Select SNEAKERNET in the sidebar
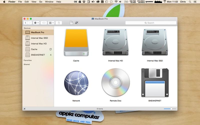Image resolution: width=200 pixels, height=125 pixels. coord(38,55)
